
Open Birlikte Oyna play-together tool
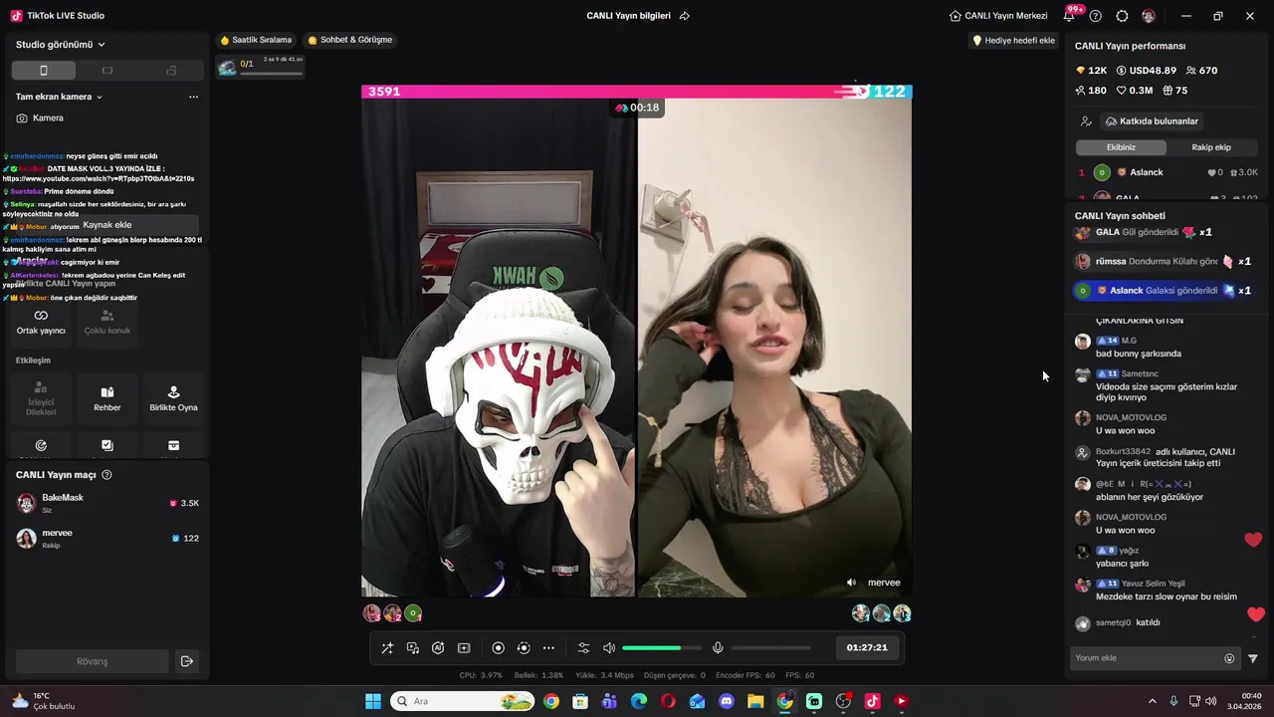(173, 398)
